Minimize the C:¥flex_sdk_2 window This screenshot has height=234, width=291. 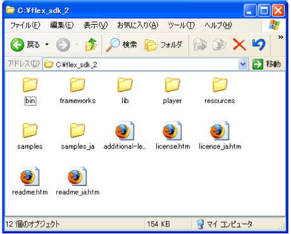point(250,10)
